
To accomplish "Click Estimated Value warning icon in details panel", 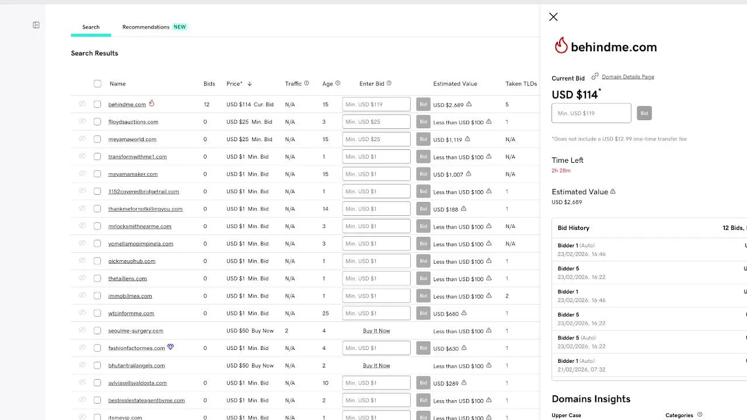I will tap(613, 191).
